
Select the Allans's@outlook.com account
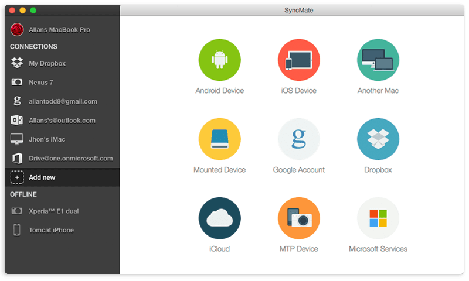click(62, 121)
